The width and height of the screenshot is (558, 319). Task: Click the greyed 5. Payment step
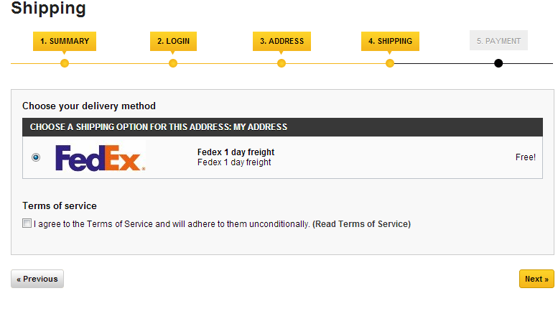click(x=498, y=41)
